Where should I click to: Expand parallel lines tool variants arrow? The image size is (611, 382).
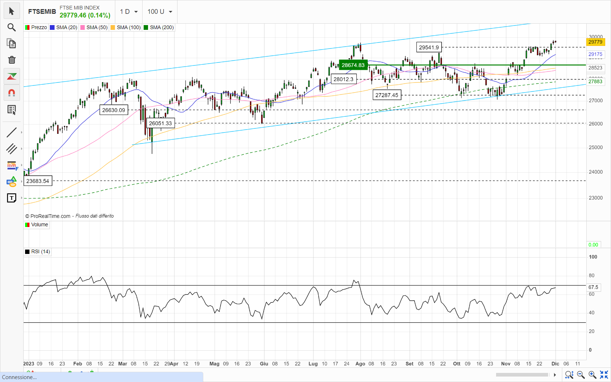[21, 149]
